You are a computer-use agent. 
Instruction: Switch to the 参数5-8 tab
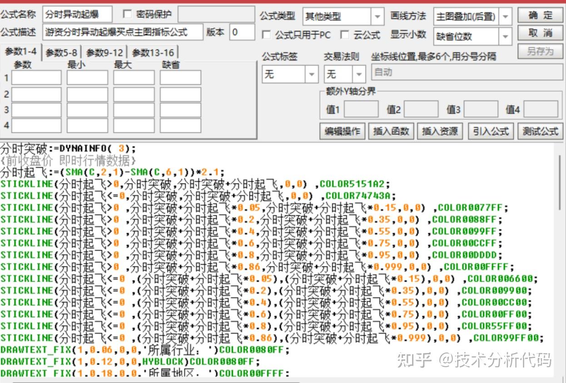click(61, 53)
